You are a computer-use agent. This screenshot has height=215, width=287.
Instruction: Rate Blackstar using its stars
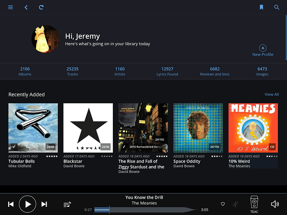(x=107, y=157)
